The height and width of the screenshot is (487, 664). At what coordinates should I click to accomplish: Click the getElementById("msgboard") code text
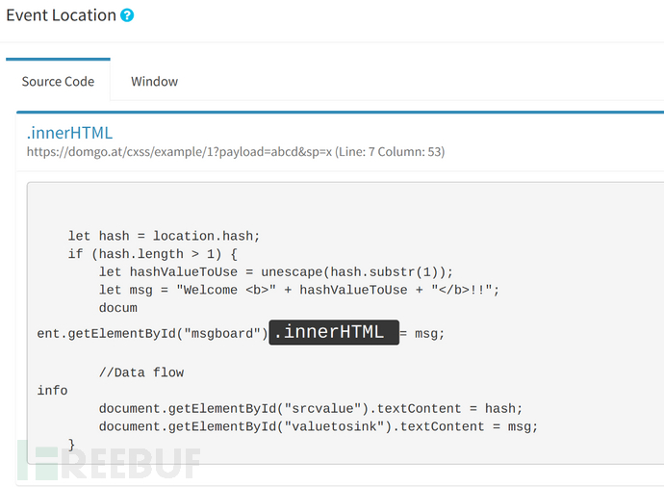coord(151,334)
